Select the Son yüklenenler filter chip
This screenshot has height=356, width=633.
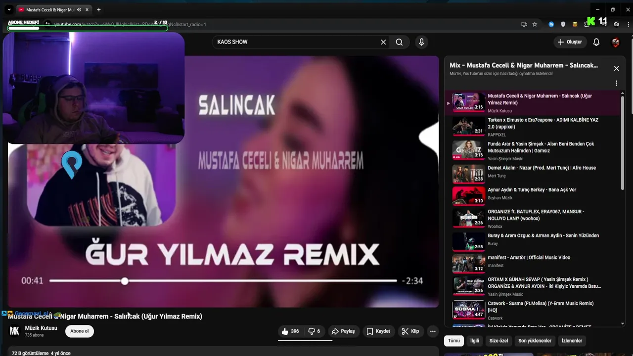coord(535,341)
